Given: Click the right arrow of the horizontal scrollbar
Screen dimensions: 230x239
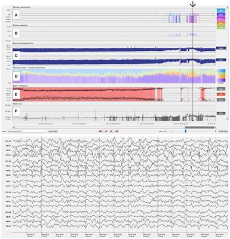Looking at the screenshot, I should pos(215,127).
